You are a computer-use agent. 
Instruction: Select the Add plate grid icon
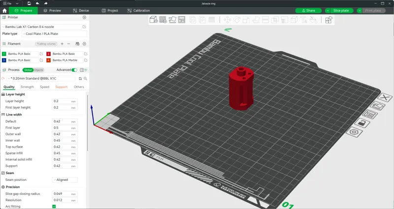(x=163, y=20)
